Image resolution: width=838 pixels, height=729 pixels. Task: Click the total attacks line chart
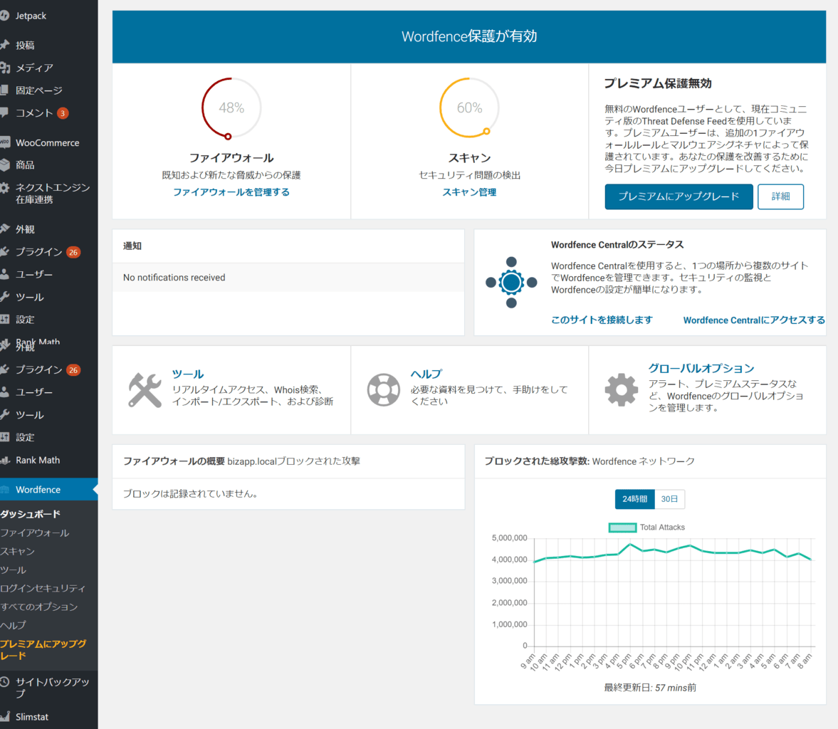coord(674,592)
